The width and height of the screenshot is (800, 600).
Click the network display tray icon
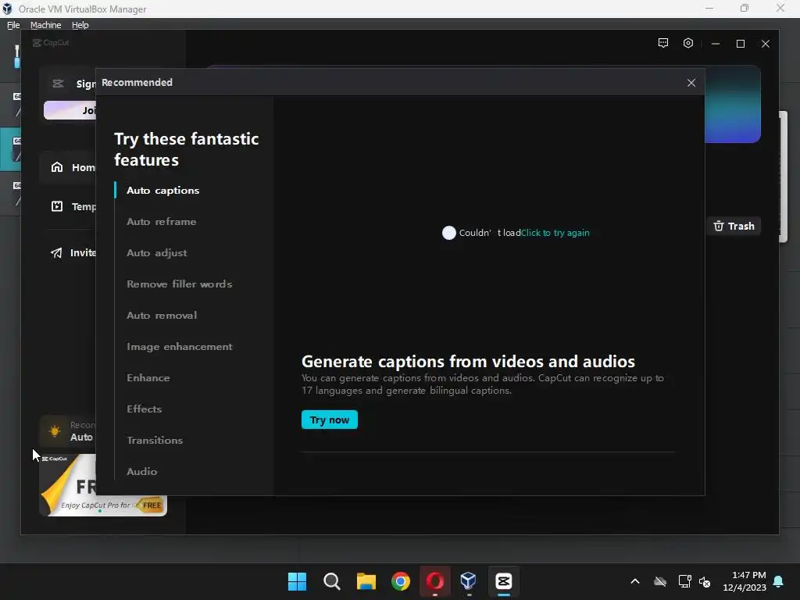(x=684, y=581)
